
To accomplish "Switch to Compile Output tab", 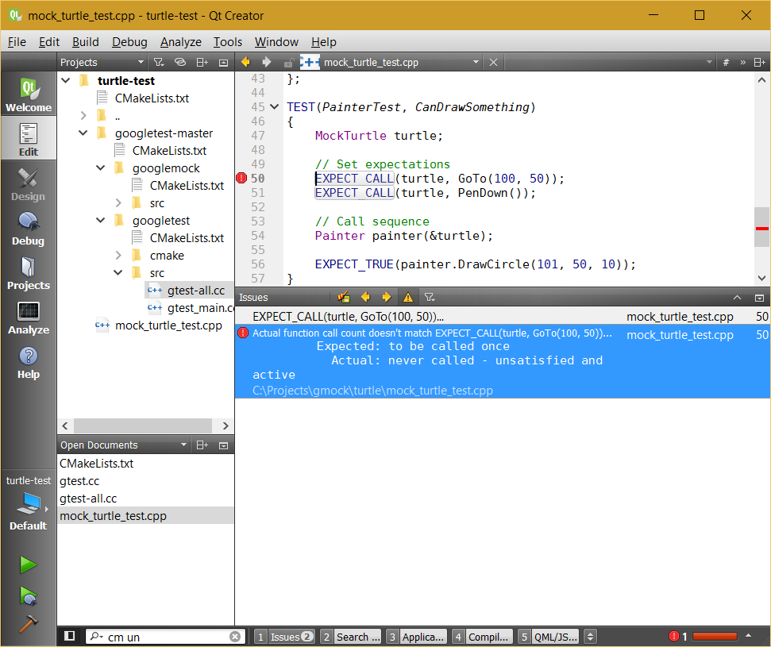I will point(483,637).
